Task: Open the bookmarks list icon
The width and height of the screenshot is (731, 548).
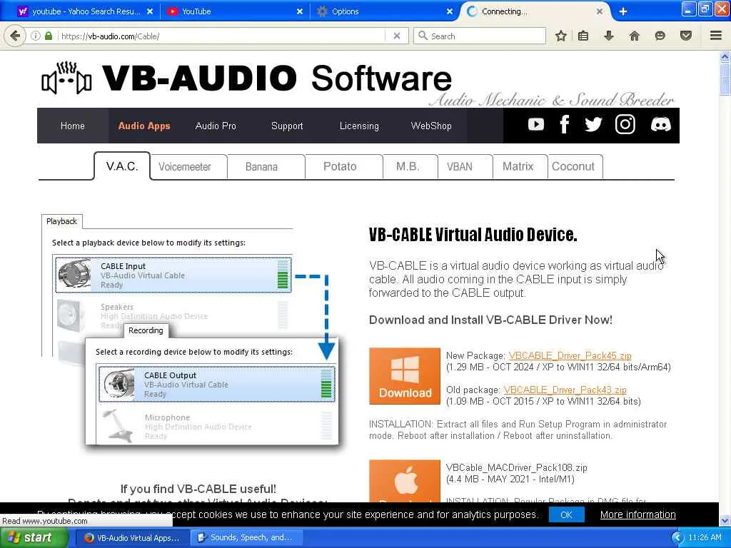Action: coord(583,36)
